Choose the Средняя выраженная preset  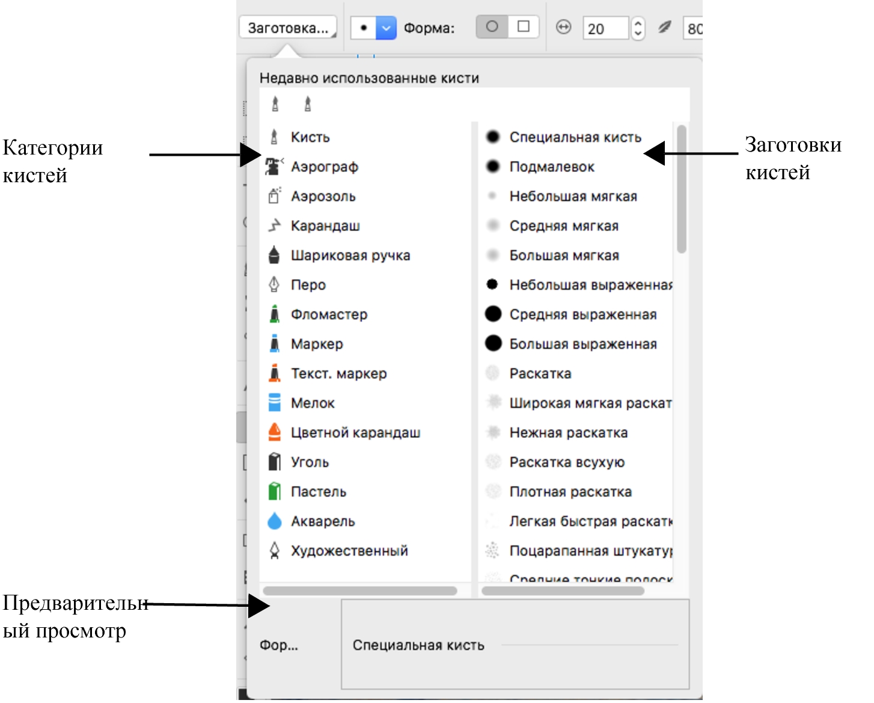pyautogui.click(x=582, y=314)
